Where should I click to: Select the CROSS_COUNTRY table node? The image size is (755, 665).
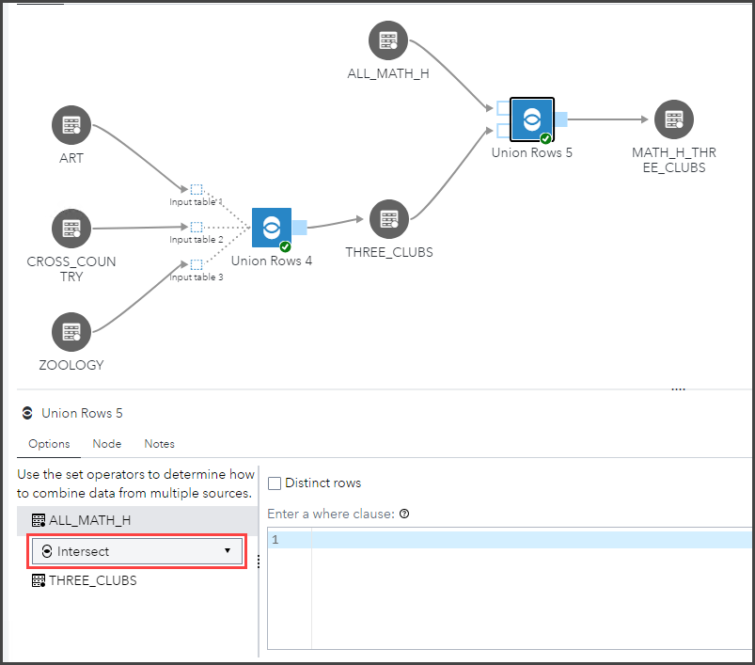tap(71, 228)
